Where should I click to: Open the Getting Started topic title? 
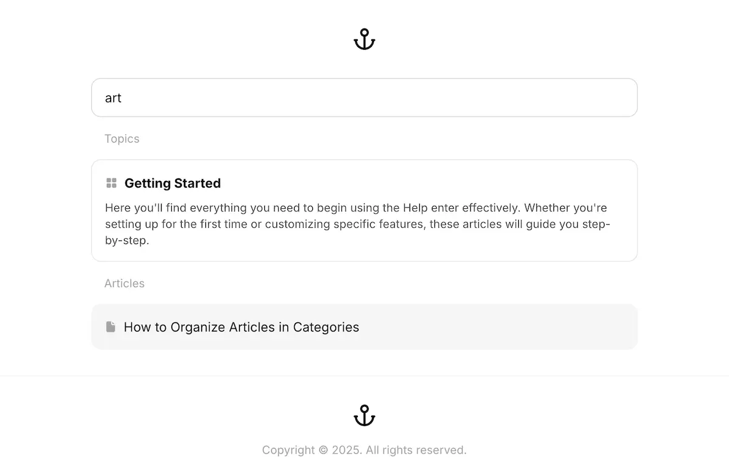(x=173, y=183)
